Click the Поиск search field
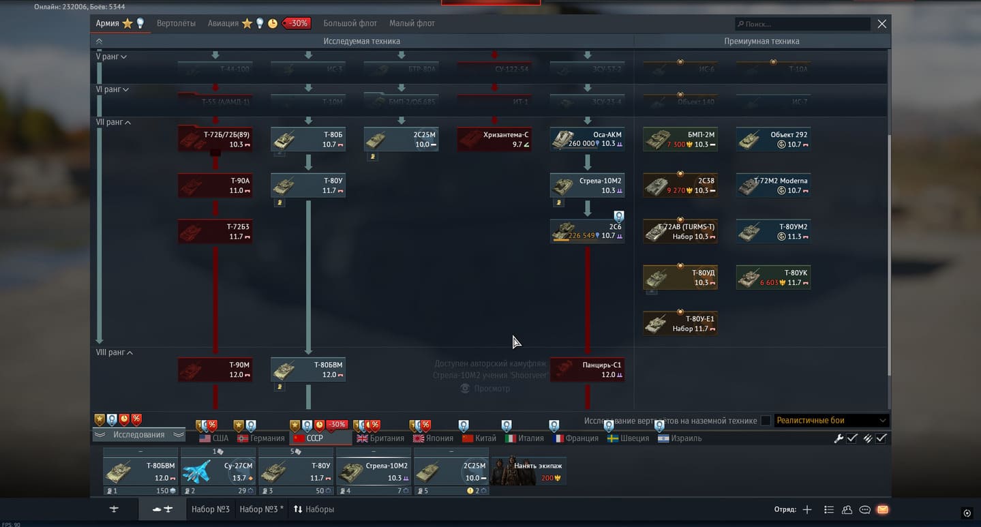The width and height of the screenshot is (981, 527). point(802,24)
